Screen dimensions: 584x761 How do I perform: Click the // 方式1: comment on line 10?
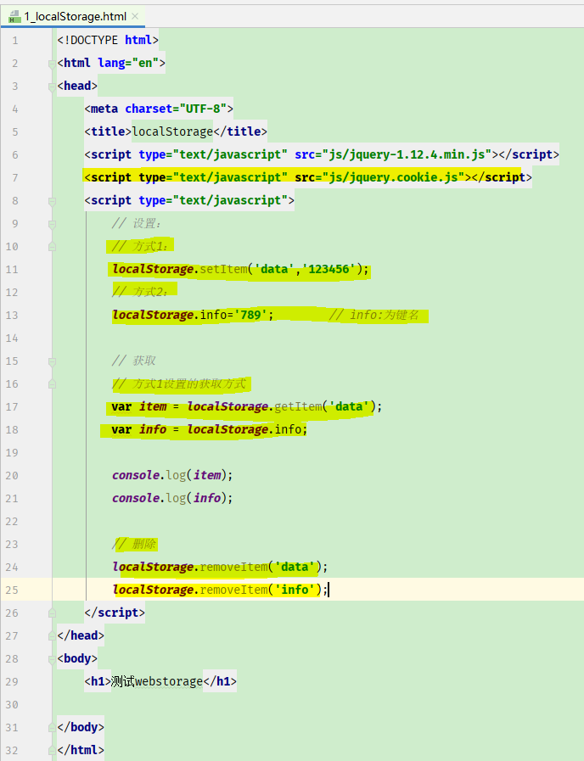point(140,246)
